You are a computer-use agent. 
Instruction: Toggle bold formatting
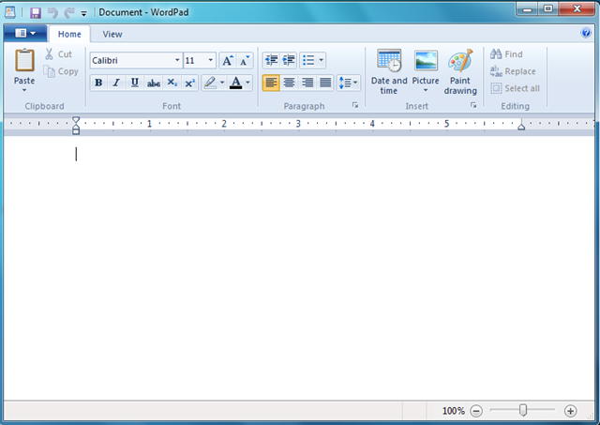coord(98,83)
